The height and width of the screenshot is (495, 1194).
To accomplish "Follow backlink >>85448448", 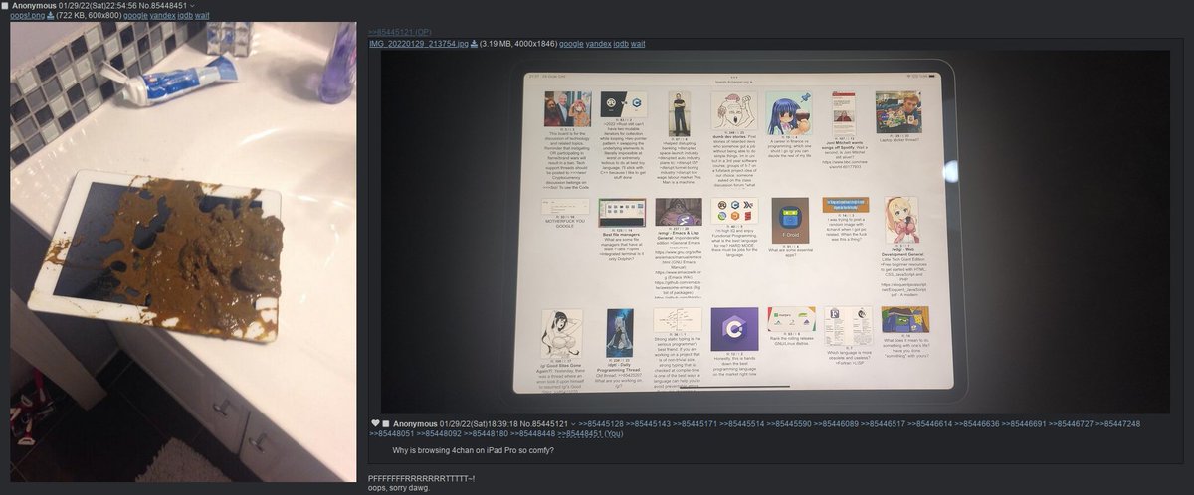I will [535, 434].
